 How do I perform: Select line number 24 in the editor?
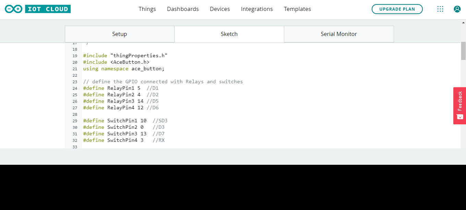pos(75,88)
